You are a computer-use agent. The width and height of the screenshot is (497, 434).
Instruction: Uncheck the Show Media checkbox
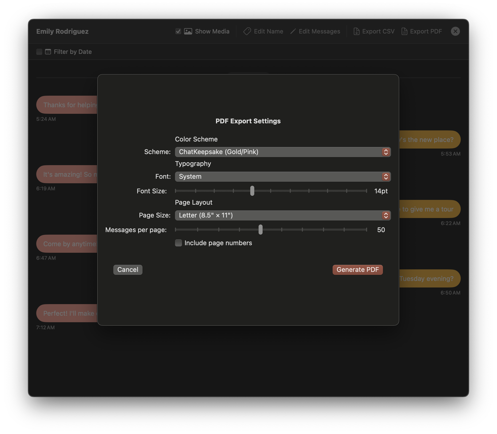pyautogui.click(x=178, y=31)
